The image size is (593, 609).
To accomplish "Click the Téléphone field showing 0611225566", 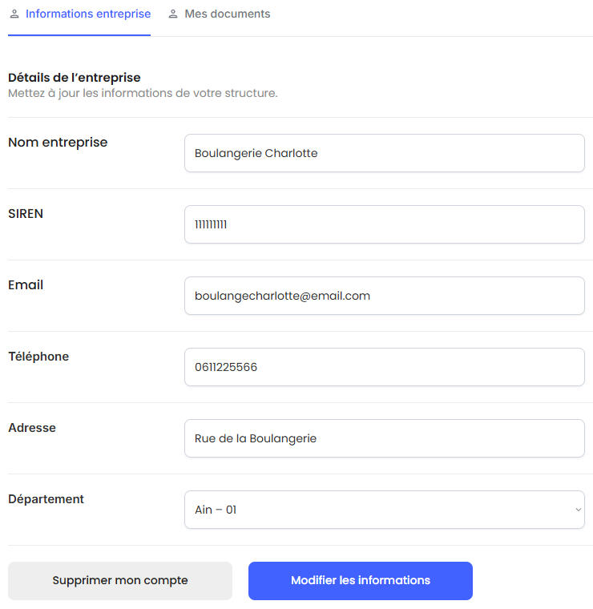I will click(x=384, y=367).
